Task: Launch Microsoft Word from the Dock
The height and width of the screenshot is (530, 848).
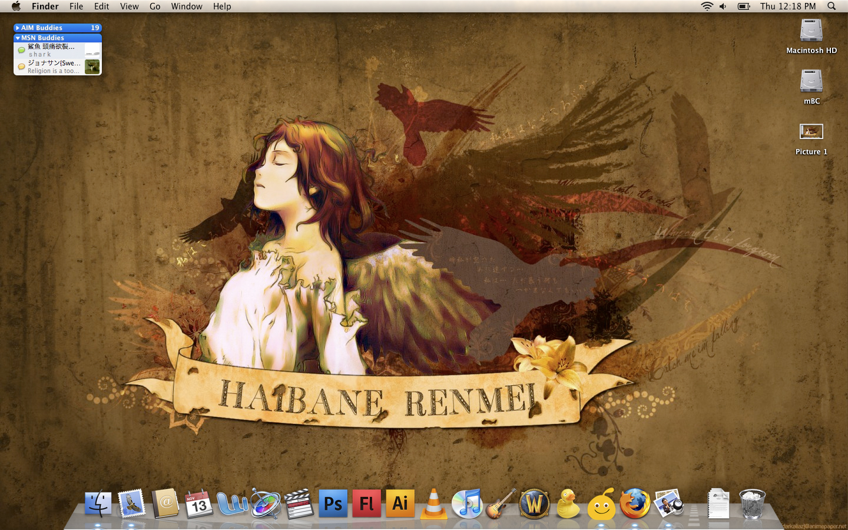Action: pyautogui.click(x=232, y=504)
